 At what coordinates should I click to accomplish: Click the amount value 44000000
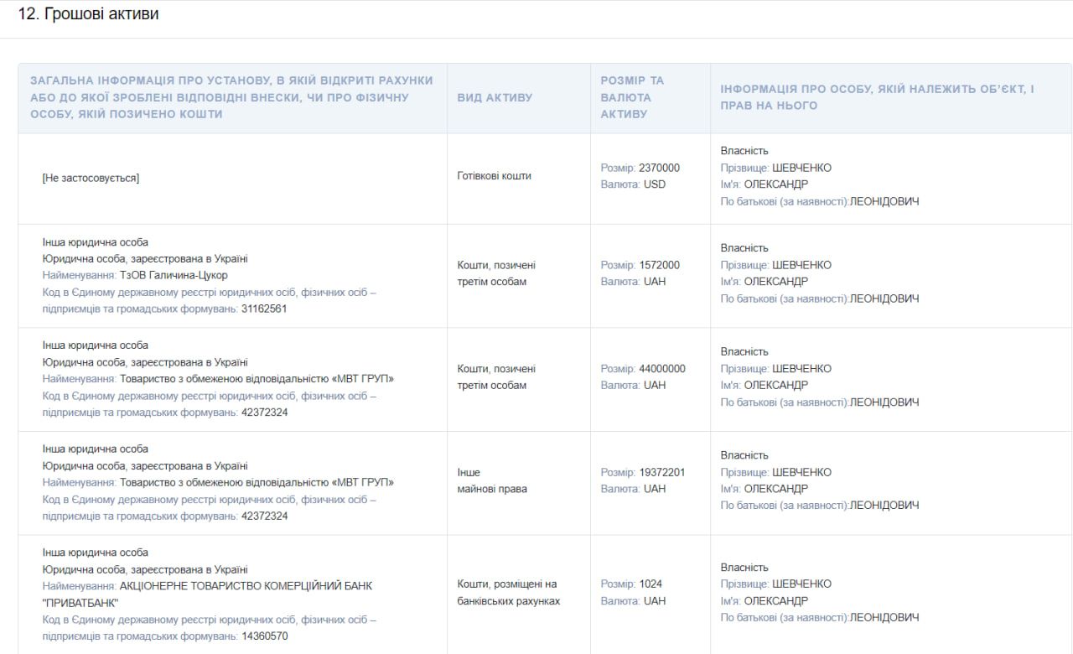pos(661,369)
